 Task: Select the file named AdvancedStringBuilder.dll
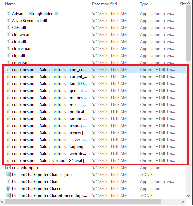35,14
